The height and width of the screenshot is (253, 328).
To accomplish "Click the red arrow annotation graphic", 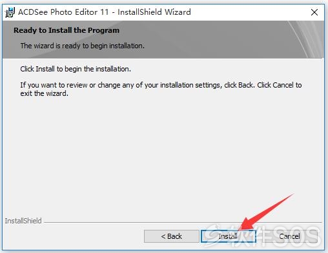I will click(x=267, y=211).
